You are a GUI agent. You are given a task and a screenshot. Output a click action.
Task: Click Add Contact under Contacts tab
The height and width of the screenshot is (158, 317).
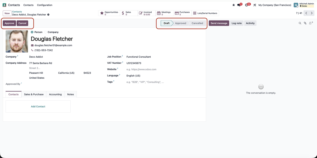pos(38,106)
